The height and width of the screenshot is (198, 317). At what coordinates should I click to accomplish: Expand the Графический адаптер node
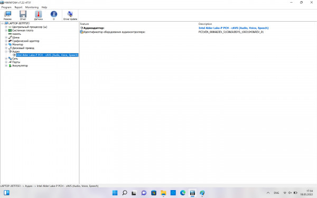point(6,41)
